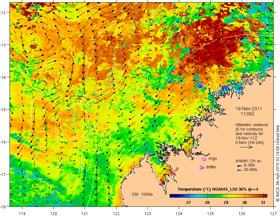
Task: Click the longitude axis label 125
Action: tap(211, 213)
